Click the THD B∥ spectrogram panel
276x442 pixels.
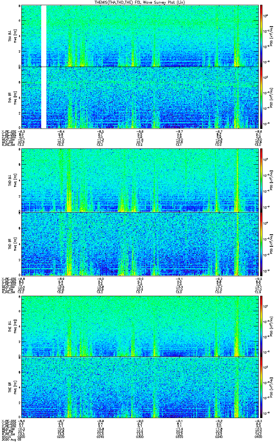[x=141, y=244]
